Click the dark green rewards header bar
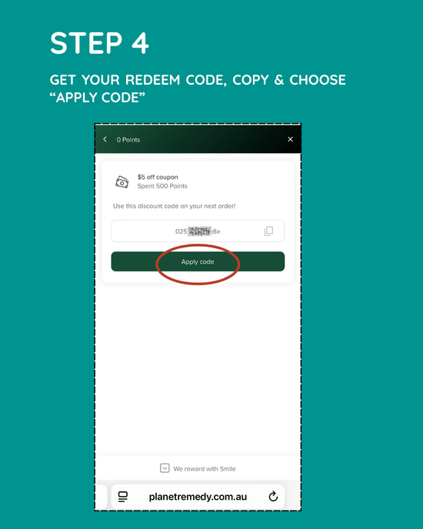 198,139
